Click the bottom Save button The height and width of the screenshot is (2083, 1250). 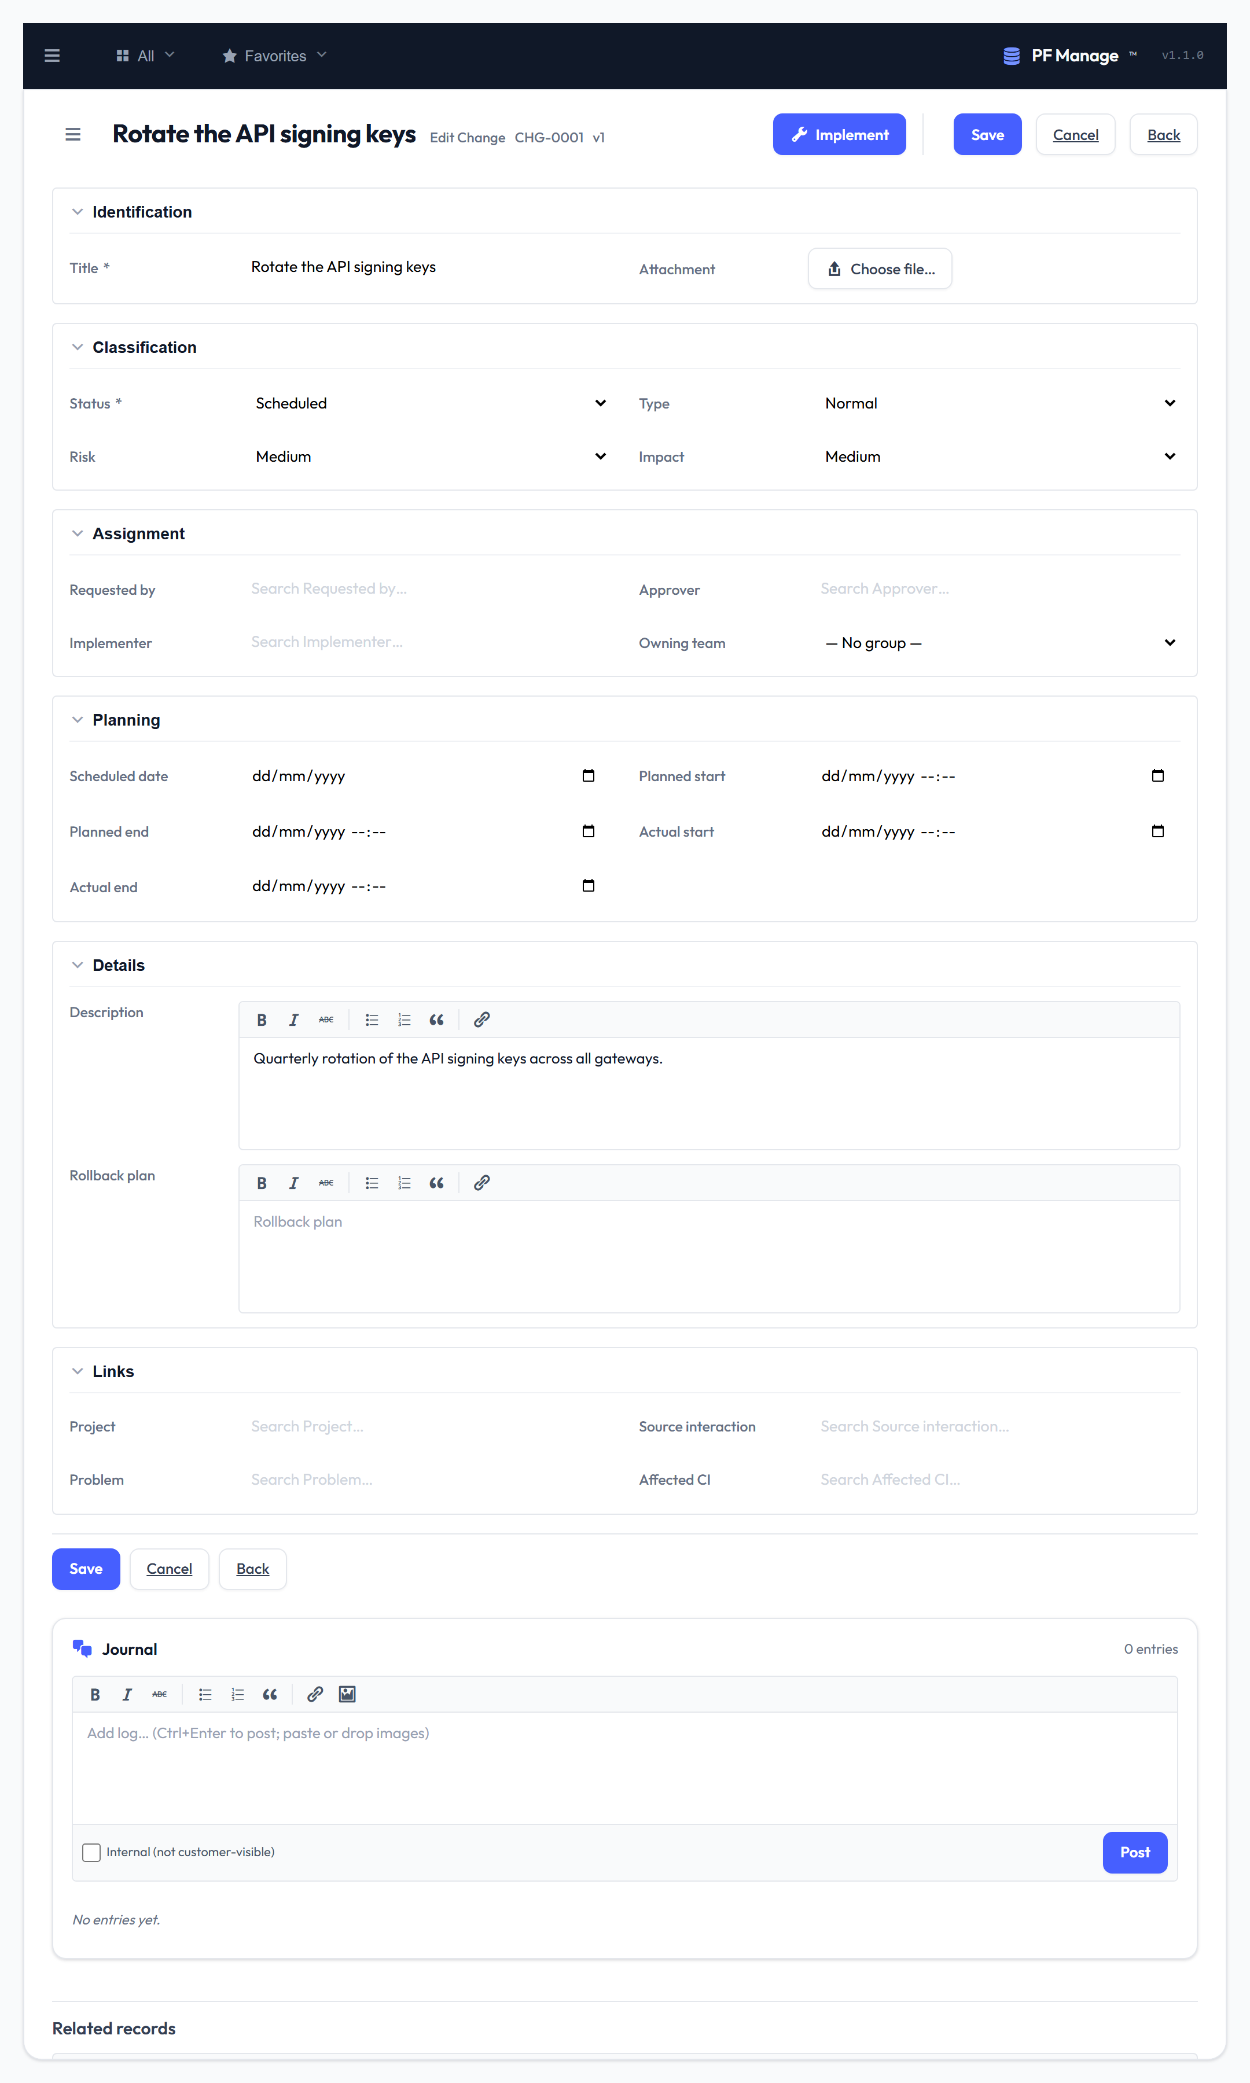coord(86,1569)
